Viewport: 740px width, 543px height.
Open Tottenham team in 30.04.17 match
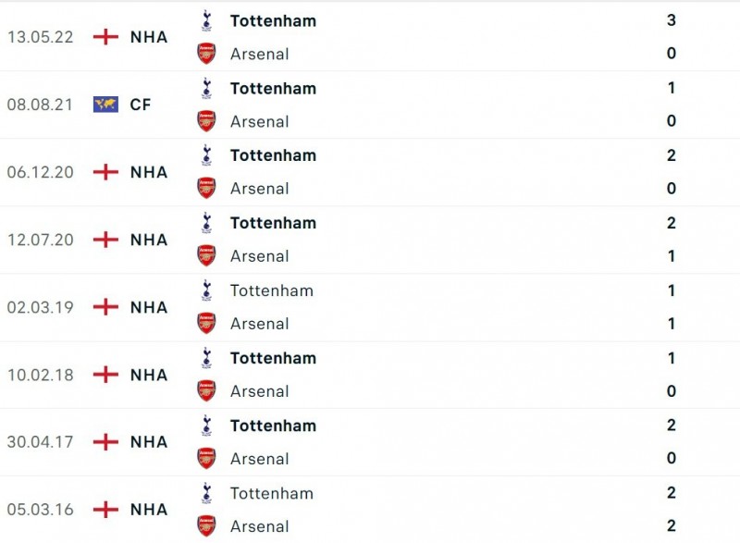pos(273,426)
